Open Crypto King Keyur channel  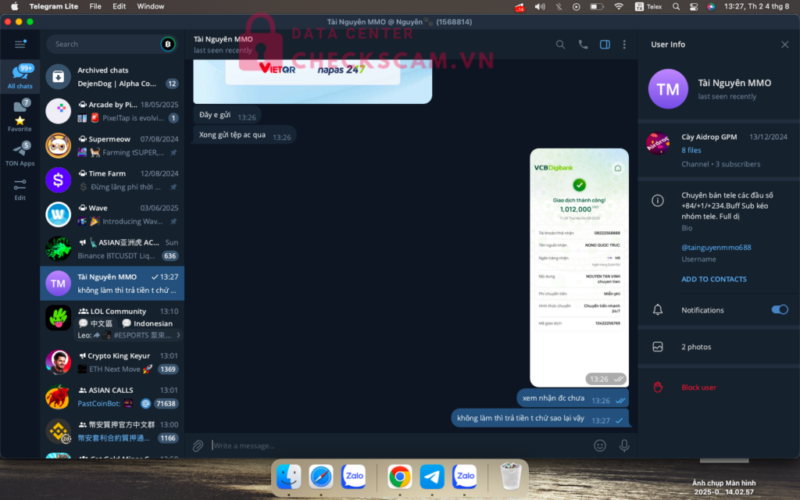(112, 362)
